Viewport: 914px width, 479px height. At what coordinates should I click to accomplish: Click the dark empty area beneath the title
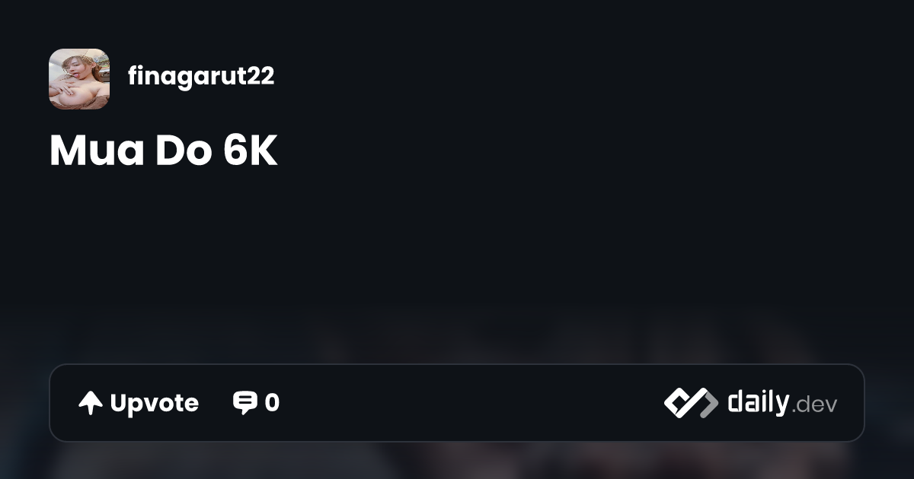tap(457, 259)
